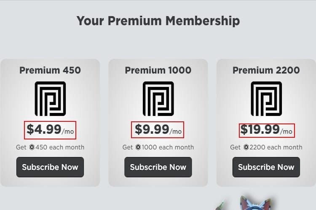
Task: Click the Get 450 each month text
Action: 50,147
